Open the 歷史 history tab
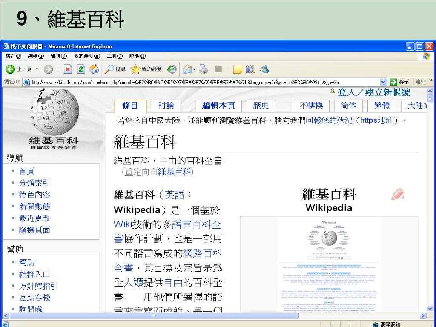 coord(261,106)
